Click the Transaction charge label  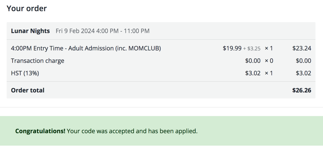point(37,61)
